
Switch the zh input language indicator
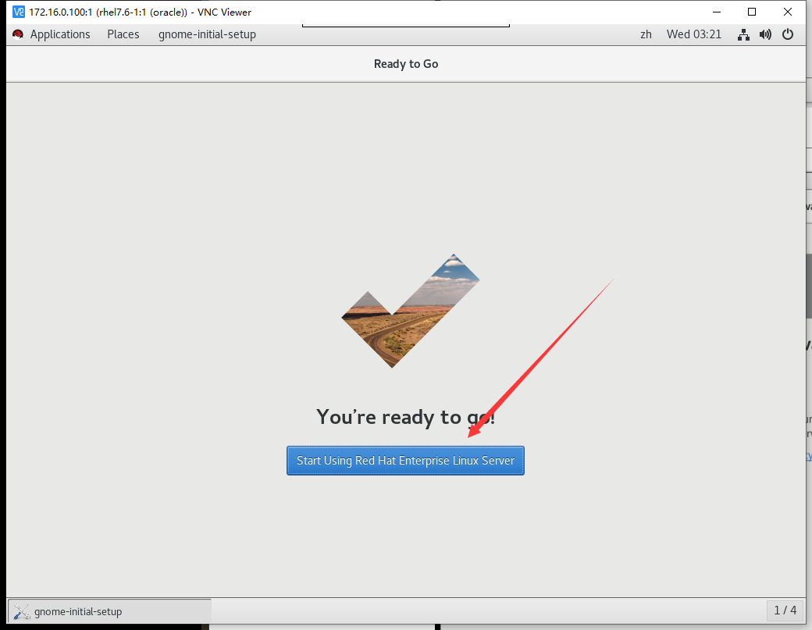646,34
